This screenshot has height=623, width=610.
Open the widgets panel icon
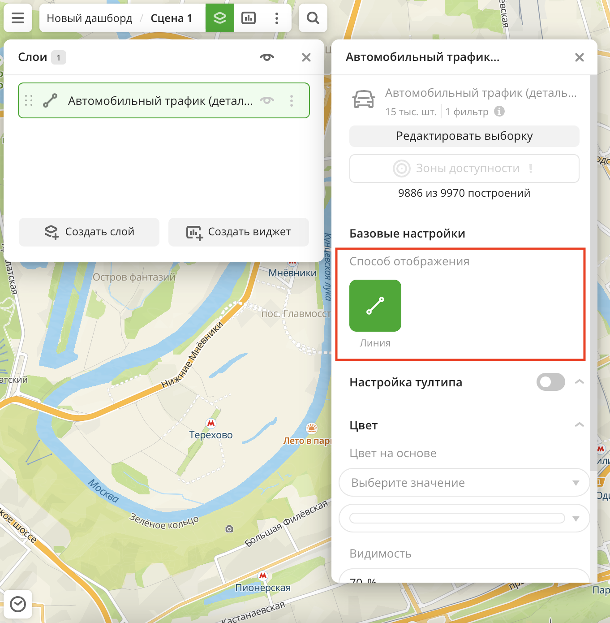click(x=249, y=18)
